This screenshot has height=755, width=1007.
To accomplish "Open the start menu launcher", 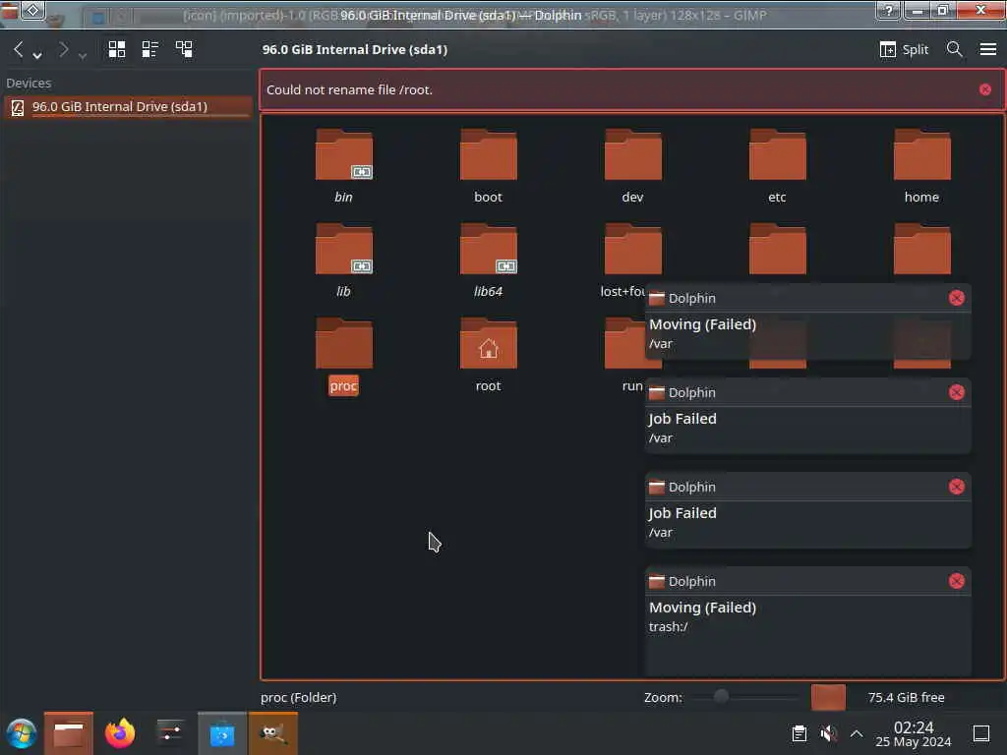I will [22, 733].
